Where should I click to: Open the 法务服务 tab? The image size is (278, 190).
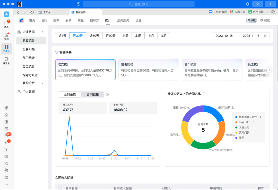pos(123,20)
